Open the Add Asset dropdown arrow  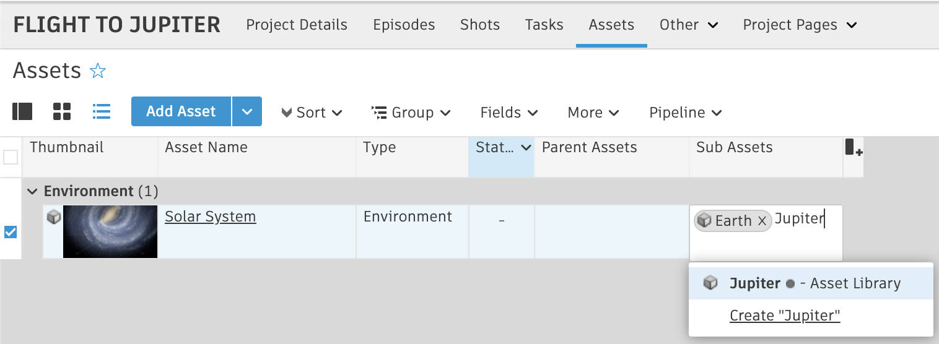click(247, 111)
